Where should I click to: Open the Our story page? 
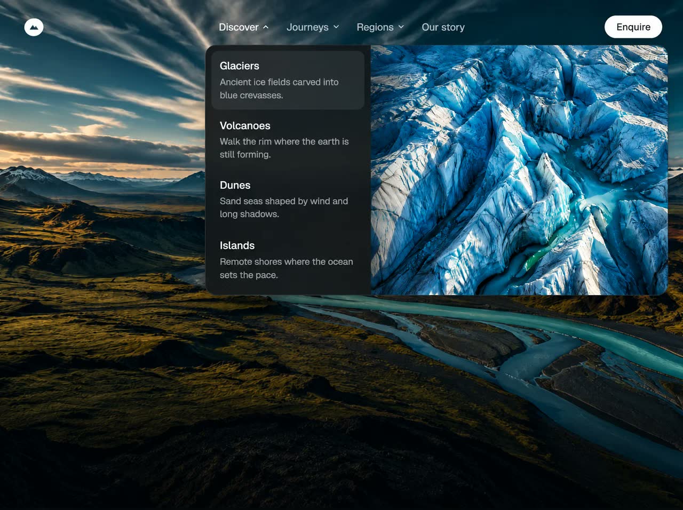(x=443, y=27)
